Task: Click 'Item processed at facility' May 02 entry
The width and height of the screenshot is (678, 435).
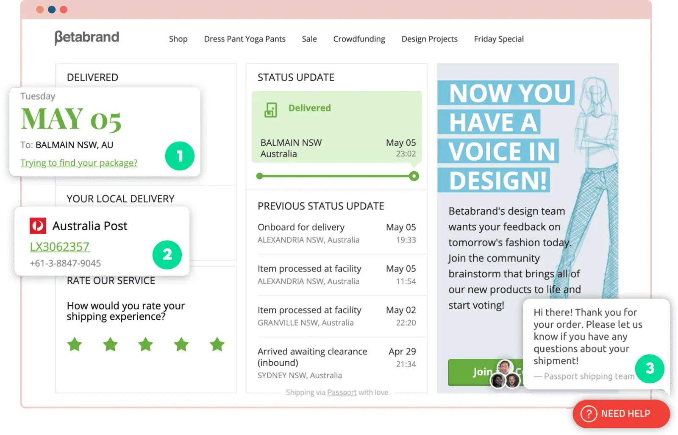Action: point(337,316)
